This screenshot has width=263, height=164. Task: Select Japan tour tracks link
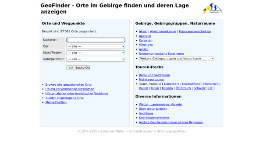click(155, 88)
